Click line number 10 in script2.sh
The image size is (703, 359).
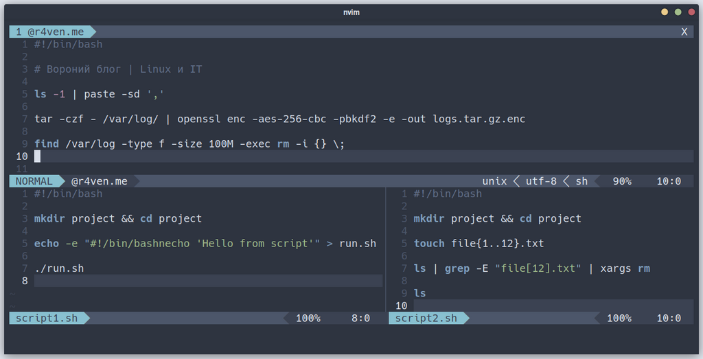point(401,305)
